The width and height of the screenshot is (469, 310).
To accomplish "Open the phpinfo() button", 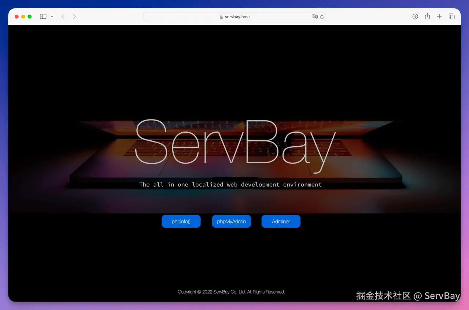I will [181, 221].
